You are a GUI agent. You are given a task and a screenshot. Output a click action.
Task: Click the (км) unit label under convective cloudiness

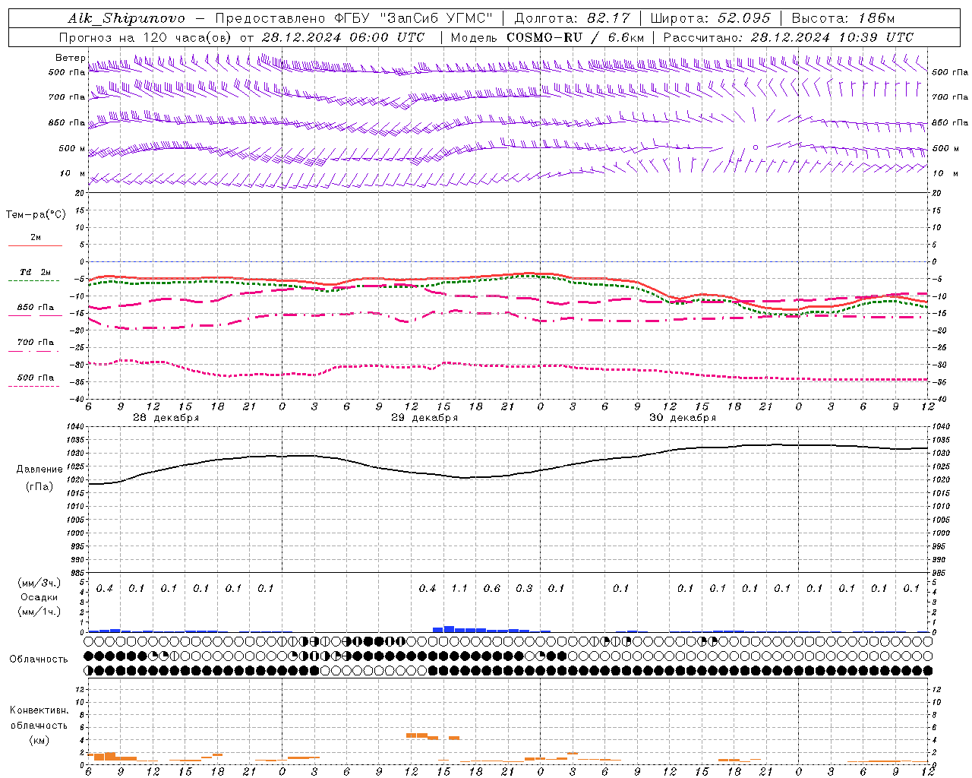39,740
